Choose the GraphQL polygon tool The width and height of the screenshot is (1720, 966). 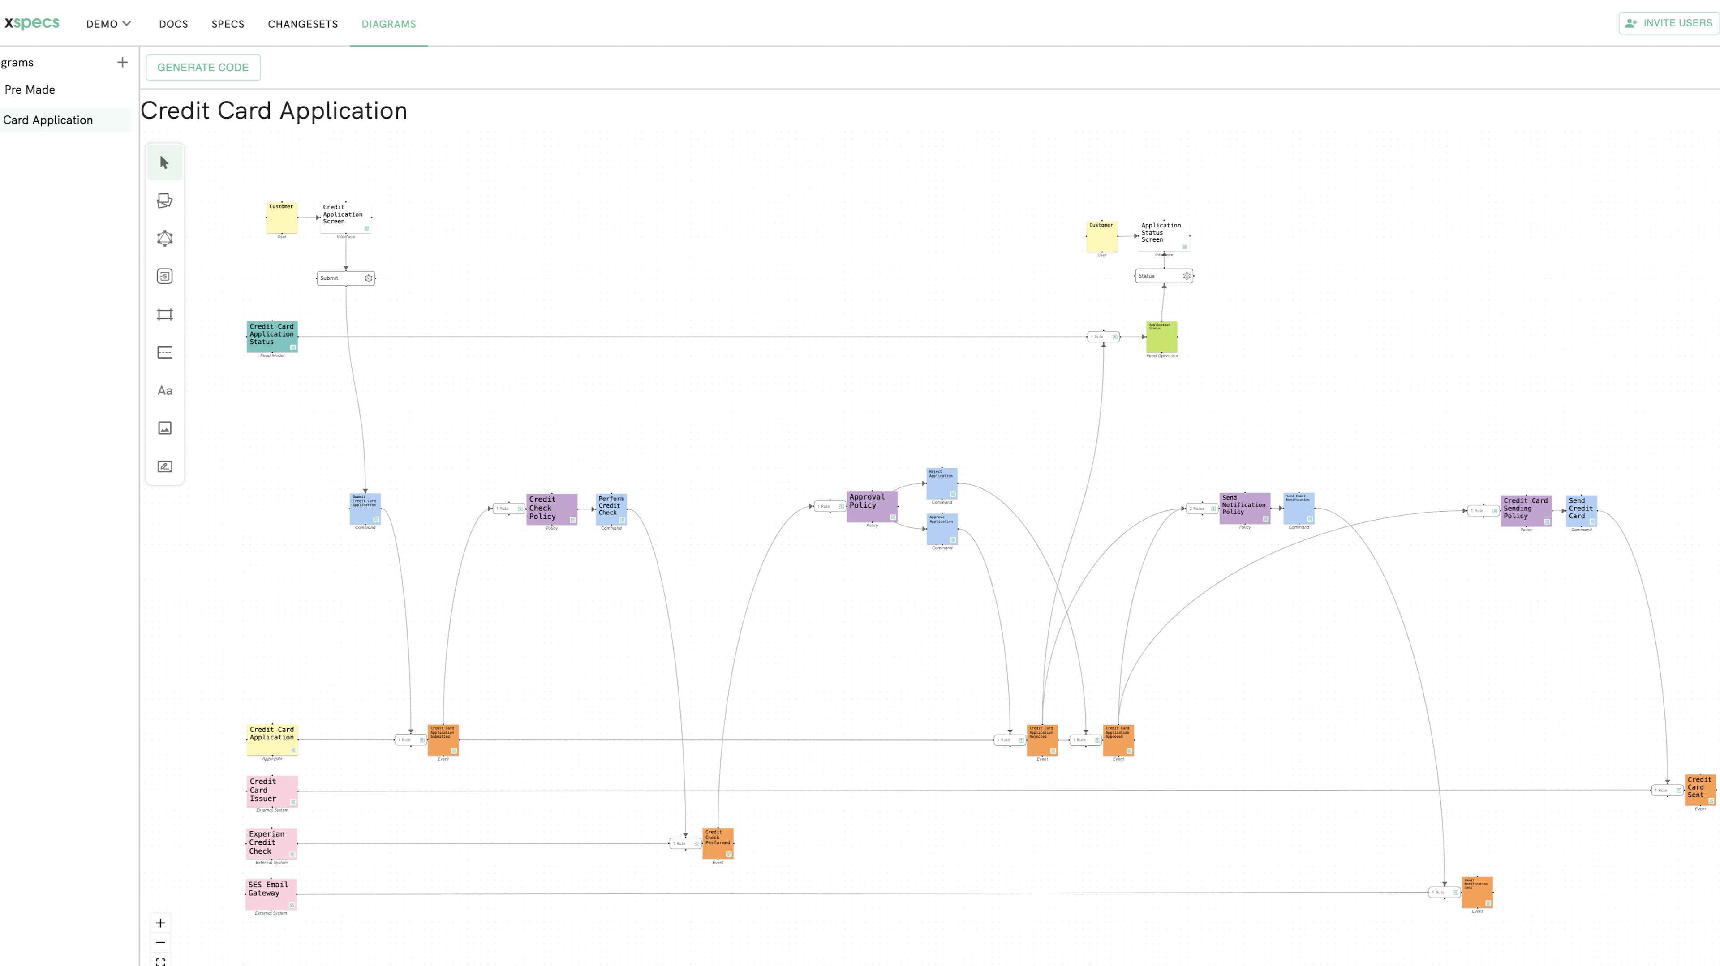164,239
